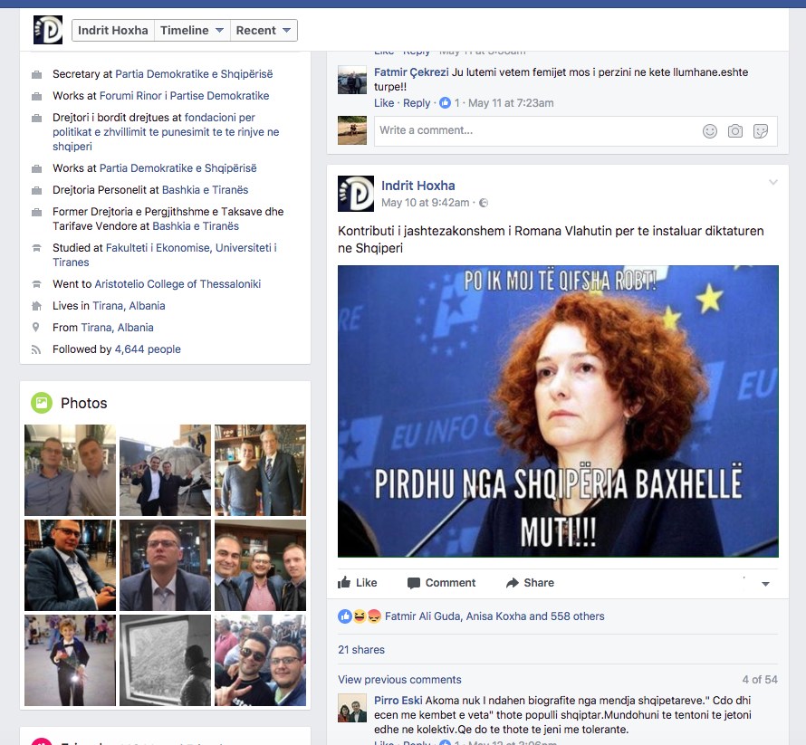Like Fatmir Çekrezi's comment
The height and width of the screenshot is (745, 806).
click(384, 103)
